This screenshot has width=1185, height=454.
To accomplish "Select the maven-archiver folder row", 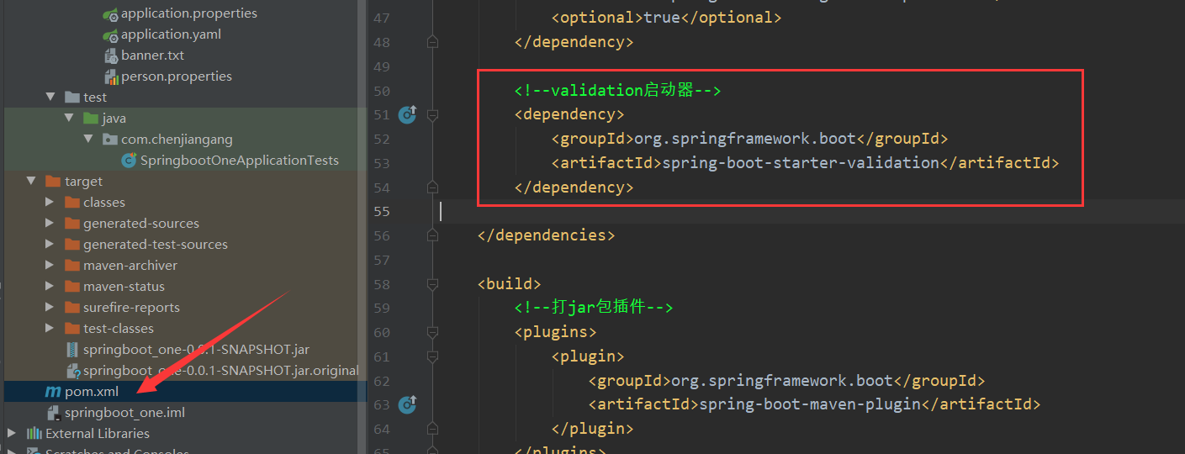I will (185, 266).
